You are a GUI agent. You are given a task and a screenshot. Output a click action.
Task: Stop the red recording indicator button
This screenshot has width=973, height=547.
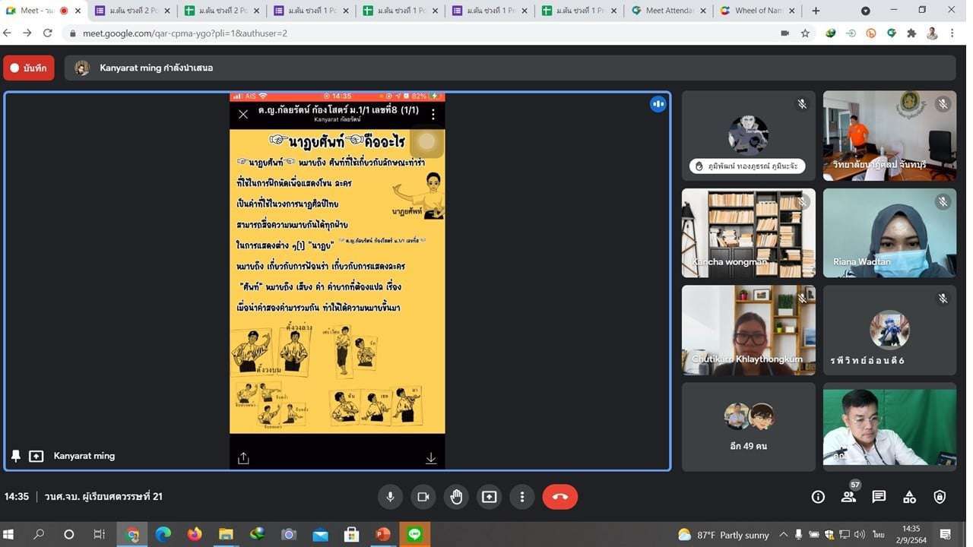pos(29,68)
